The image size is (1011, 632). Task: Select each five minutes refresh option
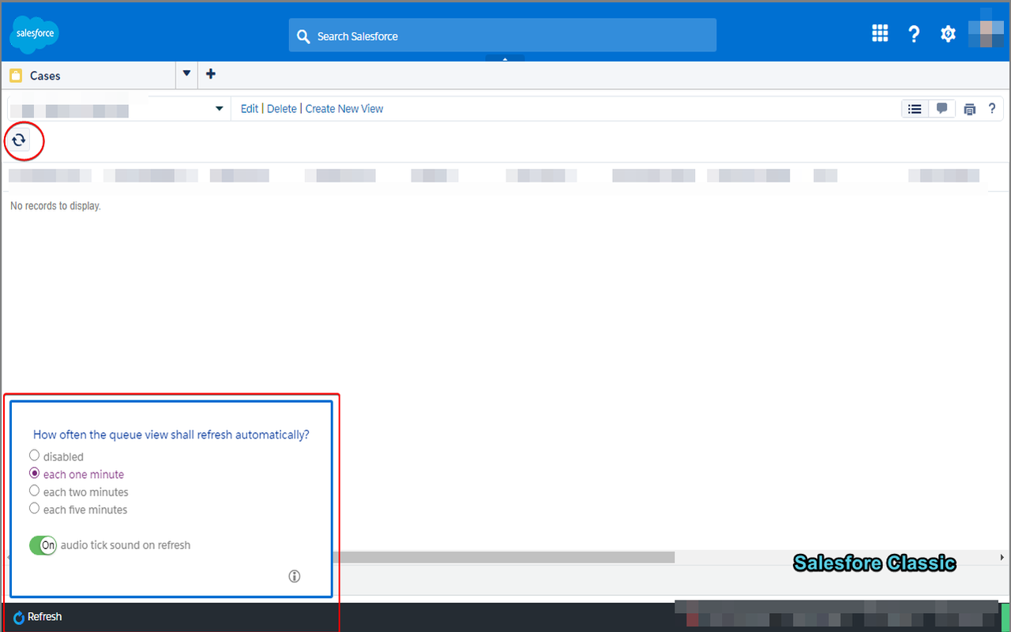(34, 509)
